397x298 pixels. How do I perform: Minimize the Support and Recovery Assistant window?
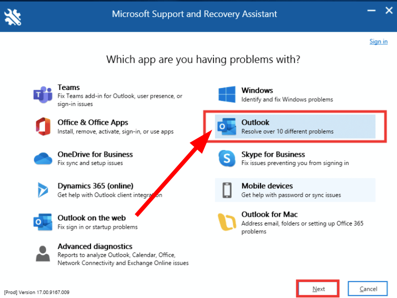click(372, 11)
